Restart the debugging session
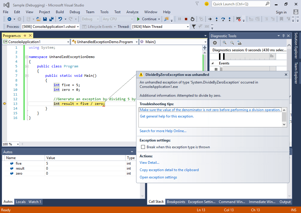The width and height of the screenshot is (301, 213). [192, 19]
